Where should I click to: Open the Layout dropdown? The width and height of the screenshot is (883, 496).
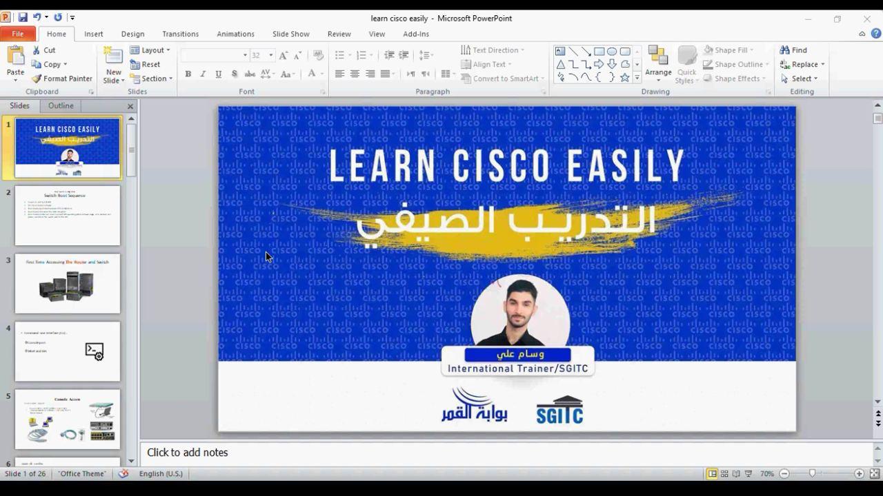[x=150, y=50]
